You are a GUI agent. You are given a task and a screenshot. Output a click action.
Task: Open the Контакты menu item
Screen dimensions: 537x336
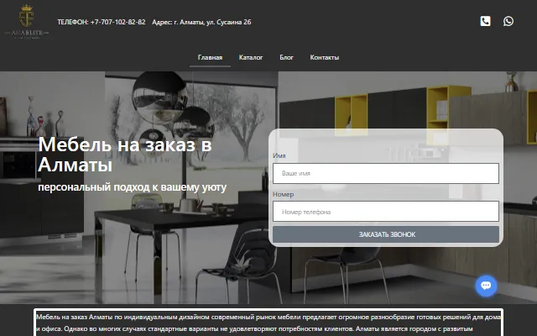[325, 57]
